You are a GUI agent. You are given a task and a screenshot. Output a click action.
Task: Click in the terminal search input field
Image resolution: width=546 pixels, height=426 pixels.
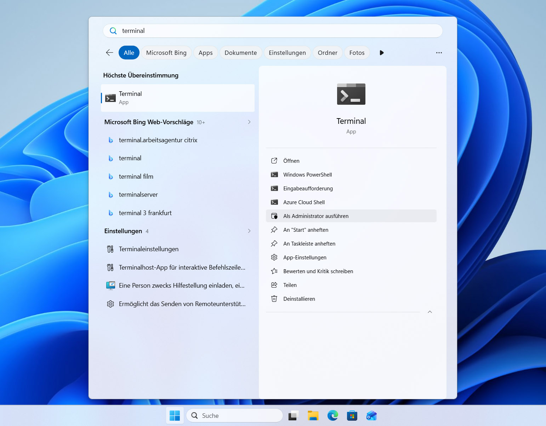click(273, 31)
